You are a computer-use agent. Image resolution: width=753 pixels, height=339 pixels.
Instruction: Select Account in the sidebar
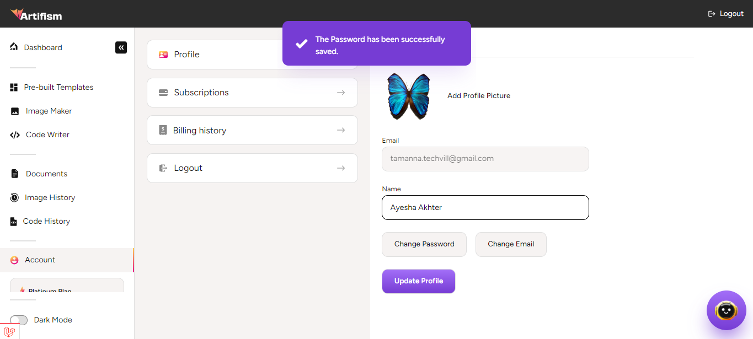click(40, 260)
